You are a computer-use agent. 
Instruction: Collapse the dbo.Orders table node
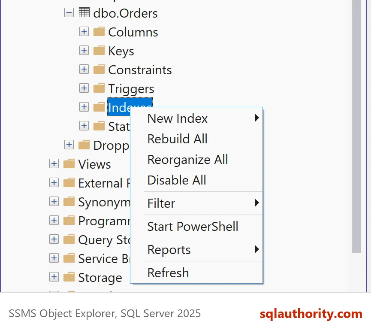point(69,12)
